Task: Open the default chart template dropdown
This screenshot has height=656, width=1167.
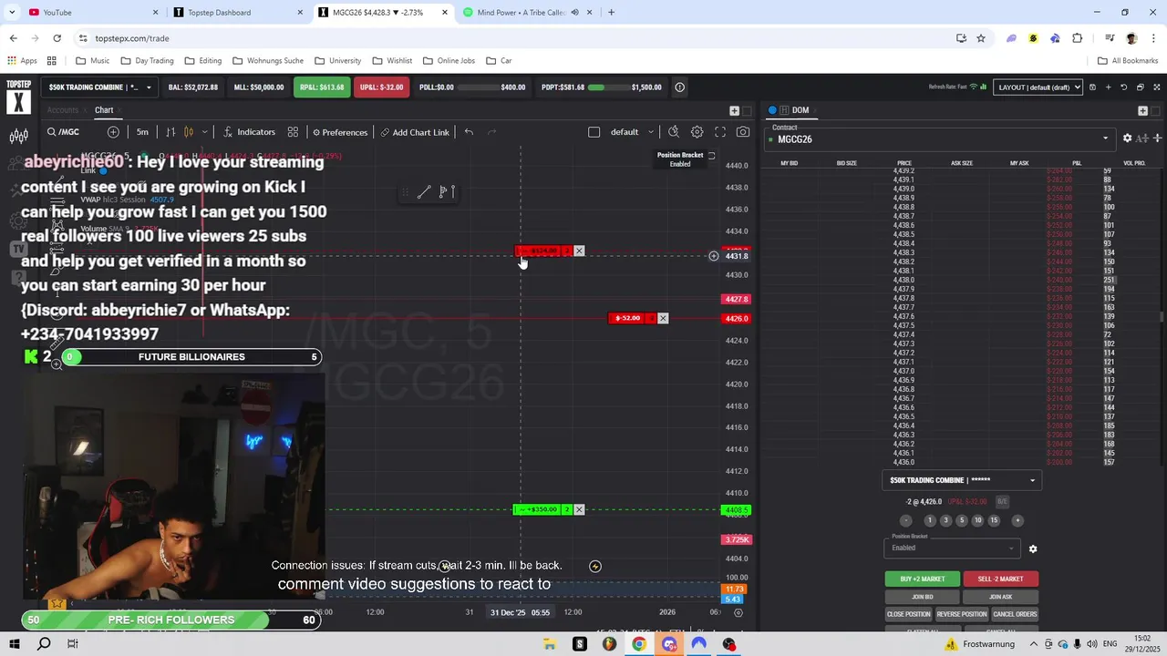Action: pos(632,132)
